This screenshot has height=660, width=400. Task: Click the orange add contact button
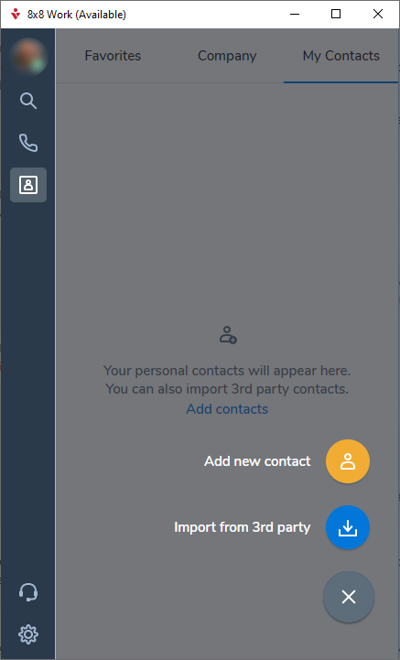pos(348,461)
